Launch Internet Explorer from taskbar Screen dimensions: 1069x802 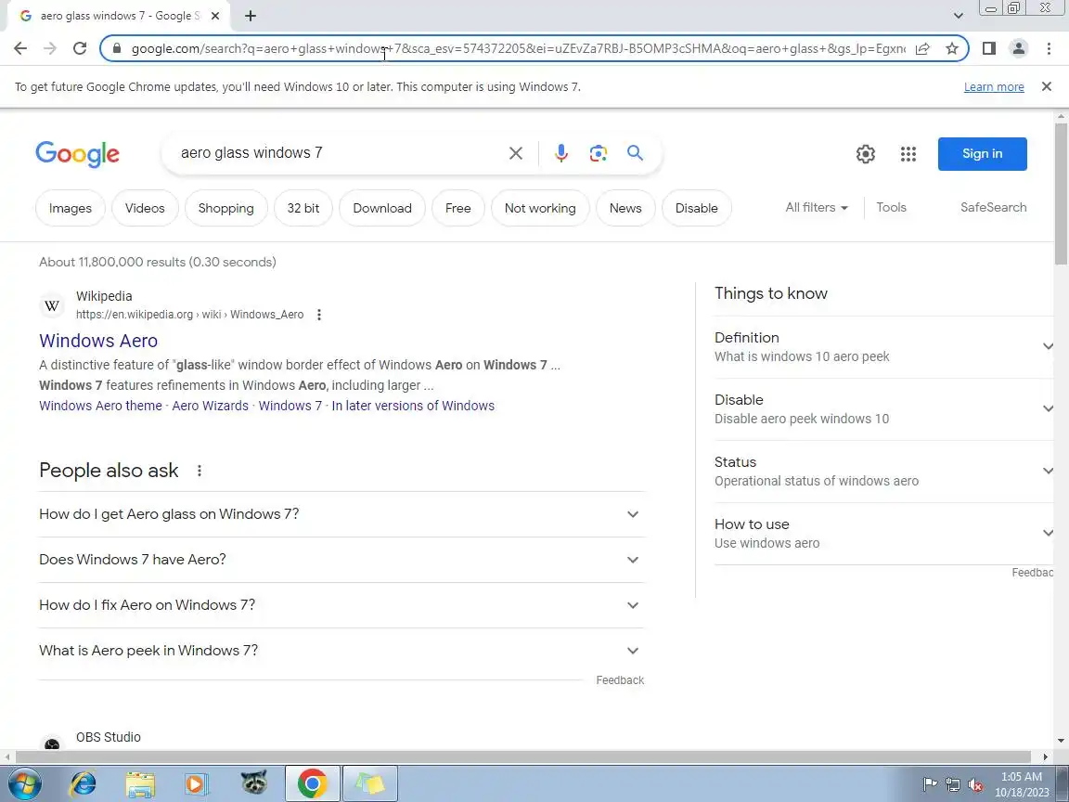(x=83, y=783)
